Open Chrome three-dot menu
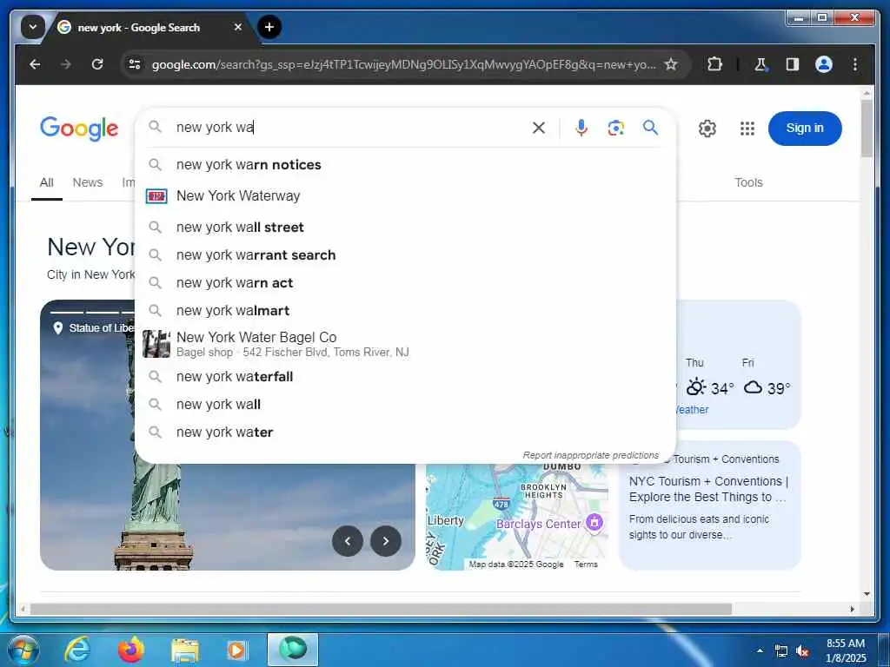Image resolution: width=890 pixels, height=667 pixels. [855, 64]
